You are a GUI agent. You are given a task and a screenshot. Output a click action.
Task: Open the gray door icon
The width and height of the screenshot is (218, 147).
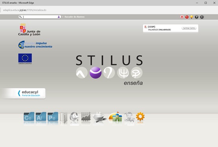(64, 118)
